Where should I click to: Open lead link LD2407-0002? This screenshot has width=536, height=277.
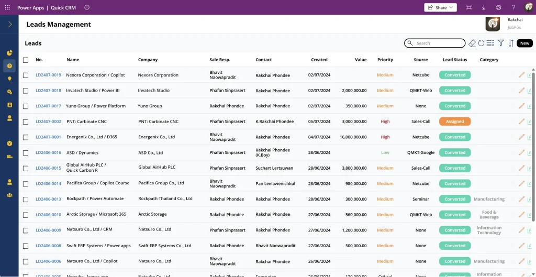coord(48,121)
